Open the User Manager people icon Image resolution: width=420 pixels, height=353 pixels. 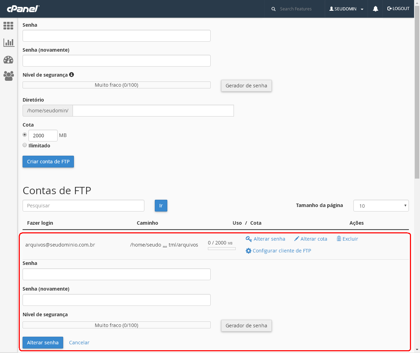[x=8, y=76]
